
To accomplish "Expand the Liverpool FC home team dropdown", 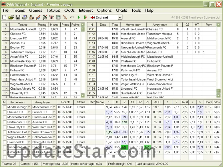I will point(29,142).
